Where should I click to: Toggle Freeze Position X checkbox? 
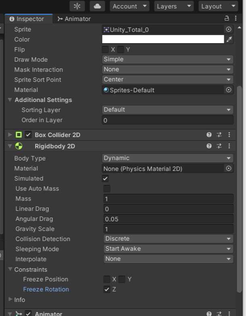(x=107, y=279)
